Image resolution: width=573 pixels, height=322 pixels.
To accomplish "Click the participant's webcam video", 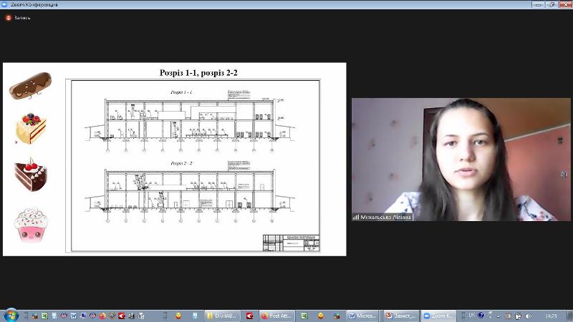I will tap(461, 159).
